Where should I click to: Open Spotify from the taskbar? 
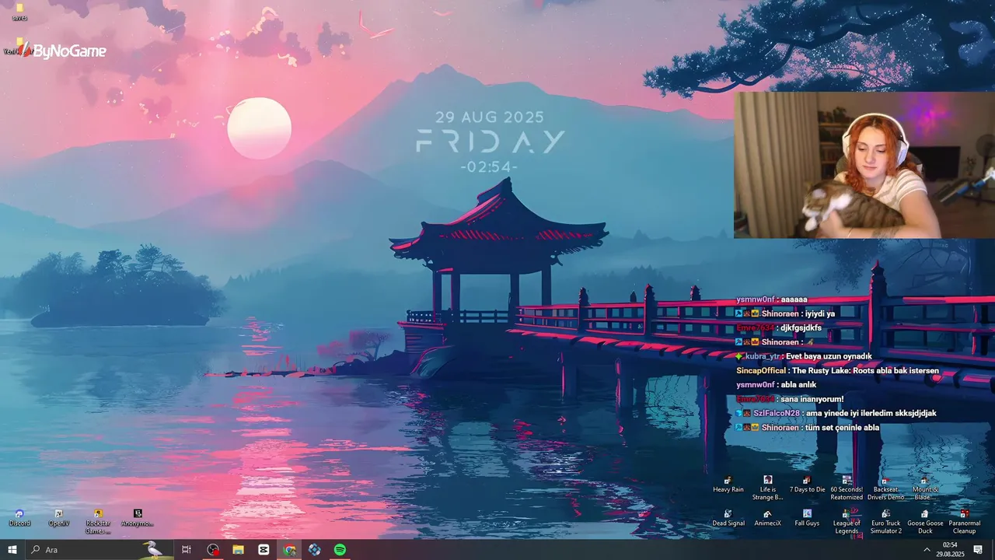point(340,550)
